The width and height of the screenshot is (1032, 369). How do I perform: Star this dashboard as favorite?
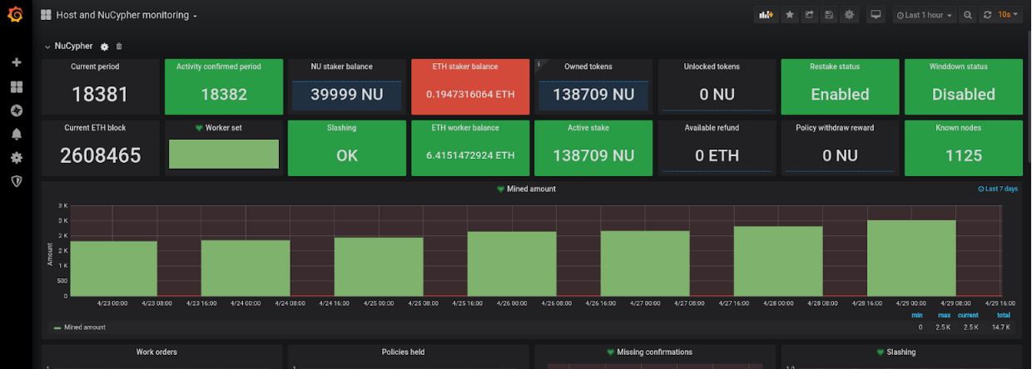(789, 15)
